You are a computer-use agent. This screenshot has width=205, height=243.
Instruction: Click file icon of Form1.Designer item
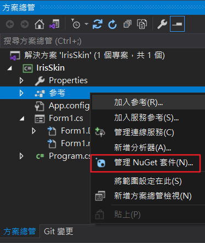(x=52, y=131)
